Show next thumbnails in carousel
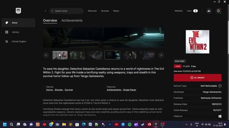 161,55
